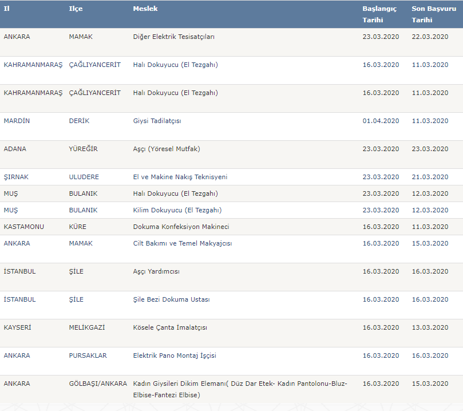
Task: Select the GÖLBAŞI/ANKARA district cell
Action: tap(98, 384)
